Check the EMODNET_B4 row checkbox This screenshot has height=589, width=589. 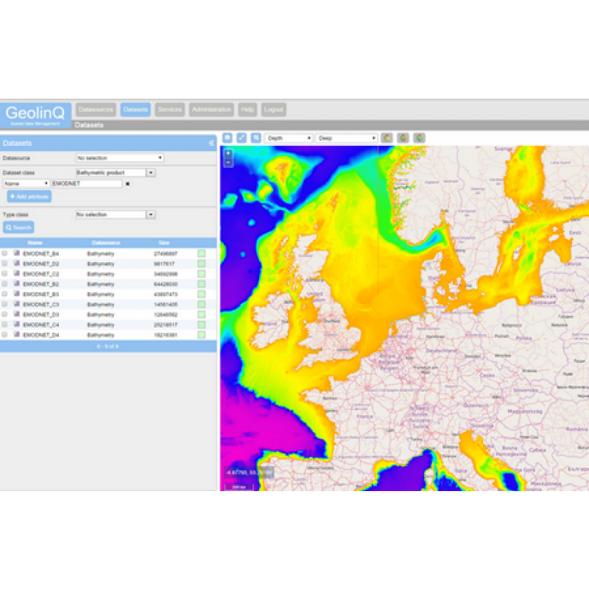4,253
